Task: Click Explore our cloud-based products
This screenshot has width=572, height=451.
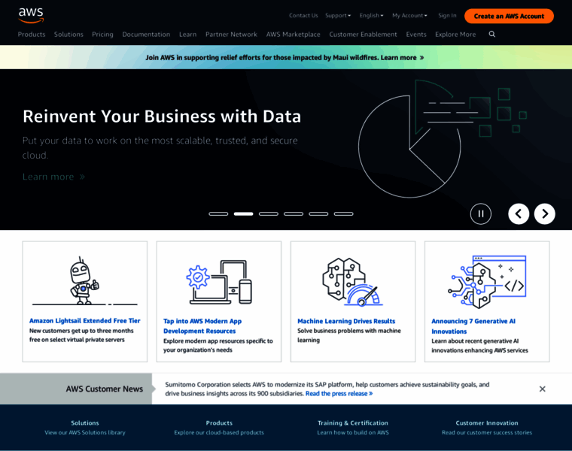Action: (x=219, y=433)
